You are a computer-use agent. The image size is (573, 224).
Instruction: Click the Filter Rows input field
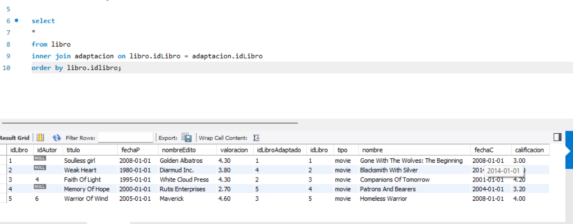(x=125, y=138)
